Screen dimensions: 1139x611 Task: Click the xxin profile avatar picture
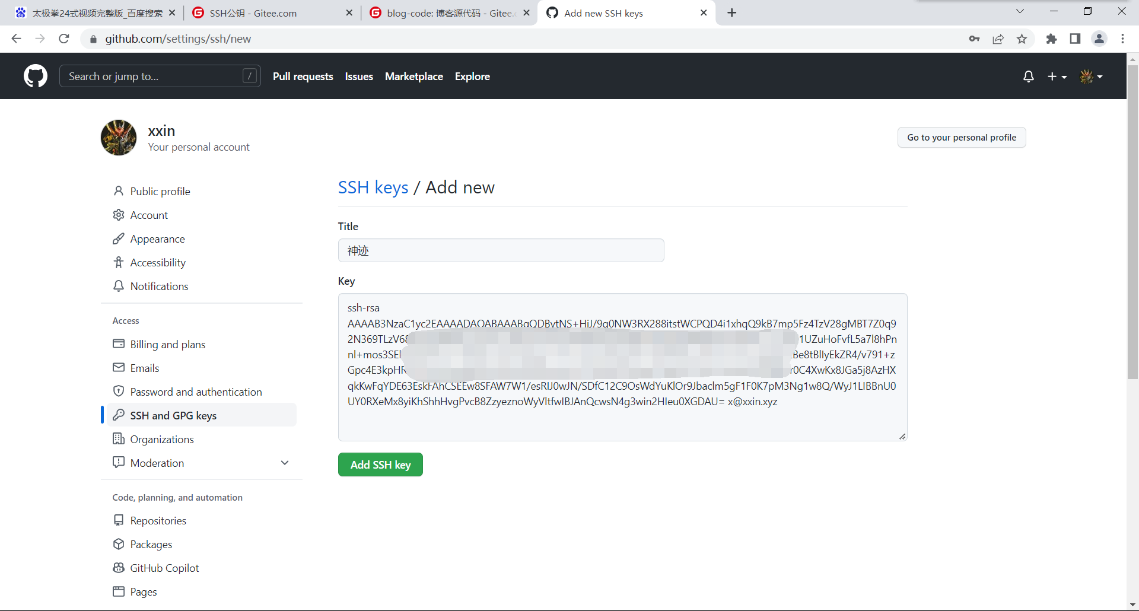(x=119, y=138)
